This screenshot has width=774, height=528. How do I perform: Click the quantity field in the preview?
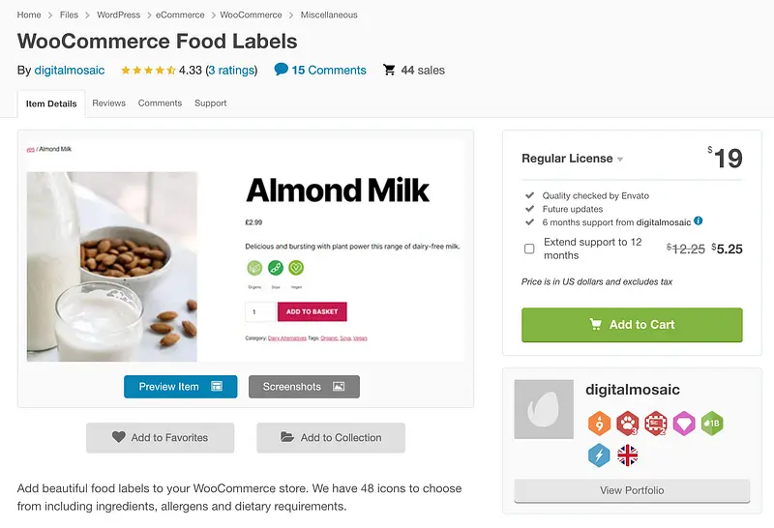tap(259, 311)
